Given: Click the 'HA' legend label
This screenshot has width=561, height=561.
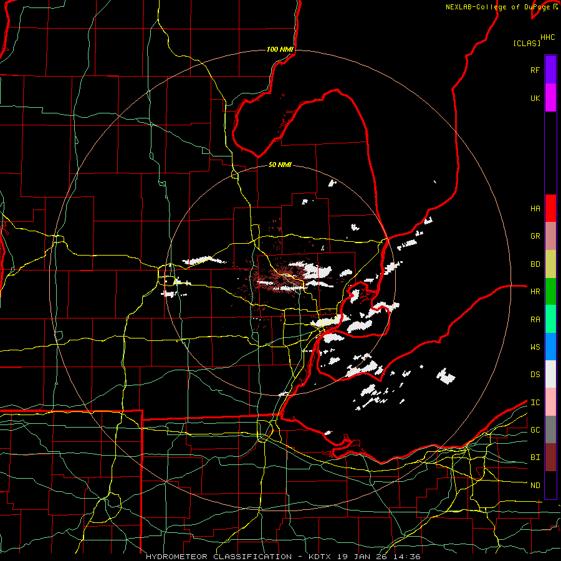Looking at the screenshot, I should [535, 209].
